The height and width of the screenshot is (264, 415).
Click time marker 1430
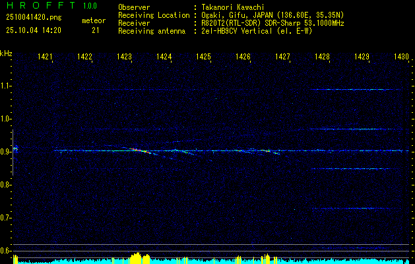tap(401, 56)
